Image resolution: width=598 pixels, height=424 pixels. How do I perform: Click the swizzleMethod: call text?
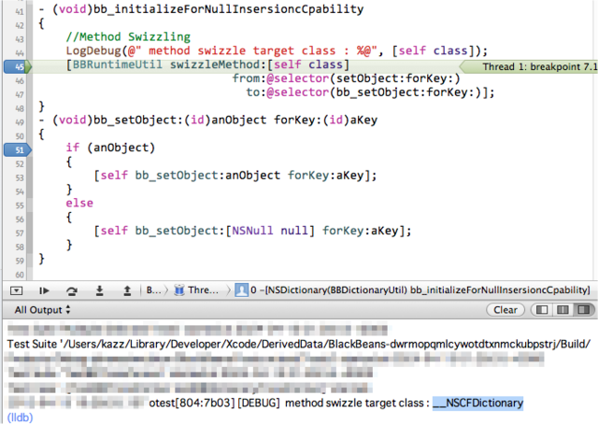click(x=218, y=64)
